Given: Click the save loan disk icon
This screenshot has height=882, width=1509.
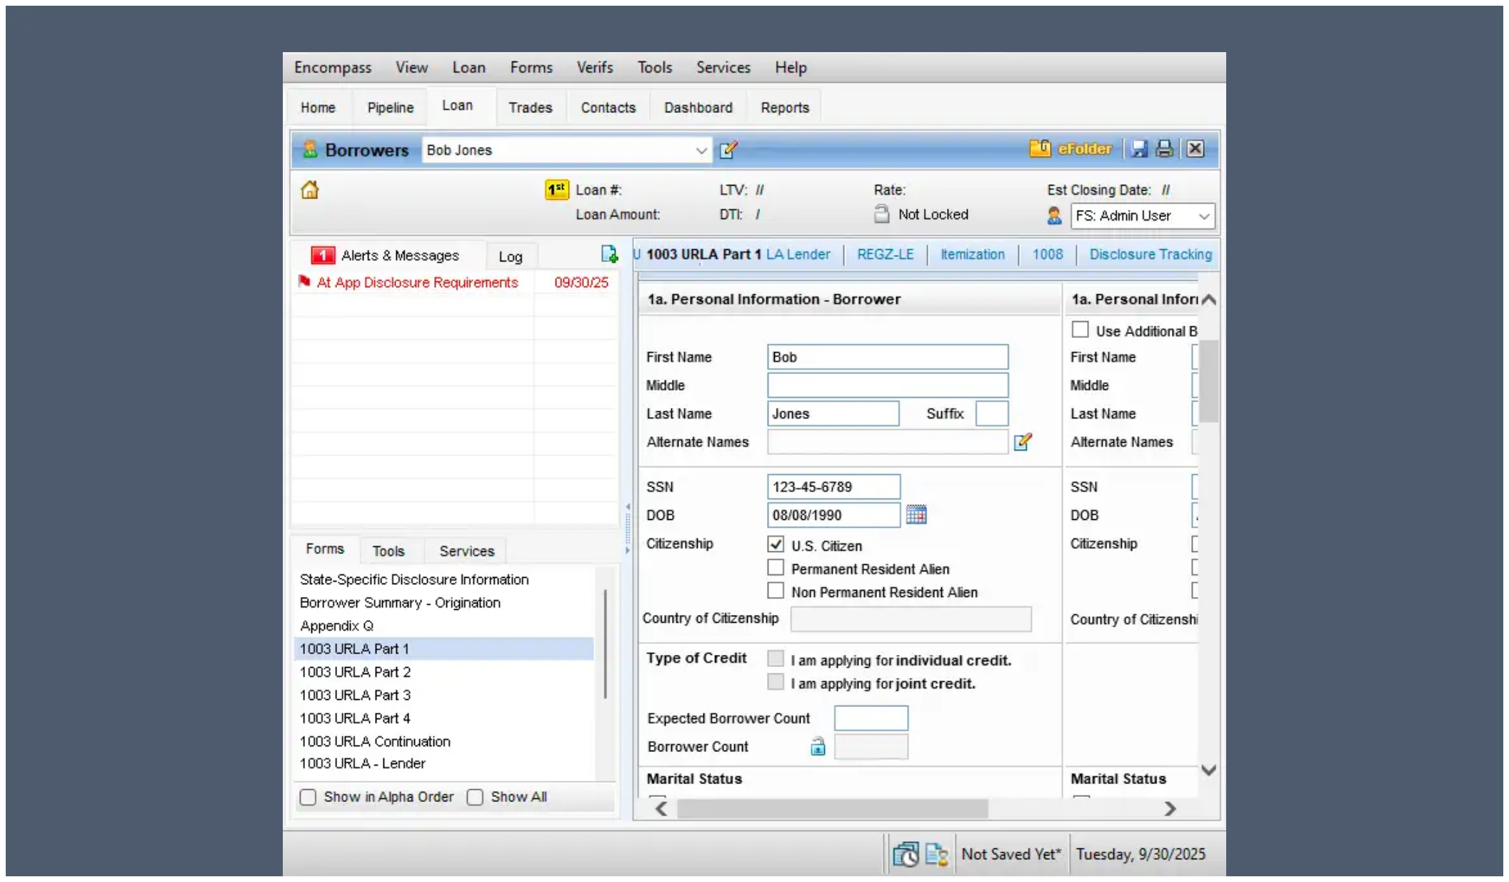Looking at the screenshot, I should tap(1139, 149).
